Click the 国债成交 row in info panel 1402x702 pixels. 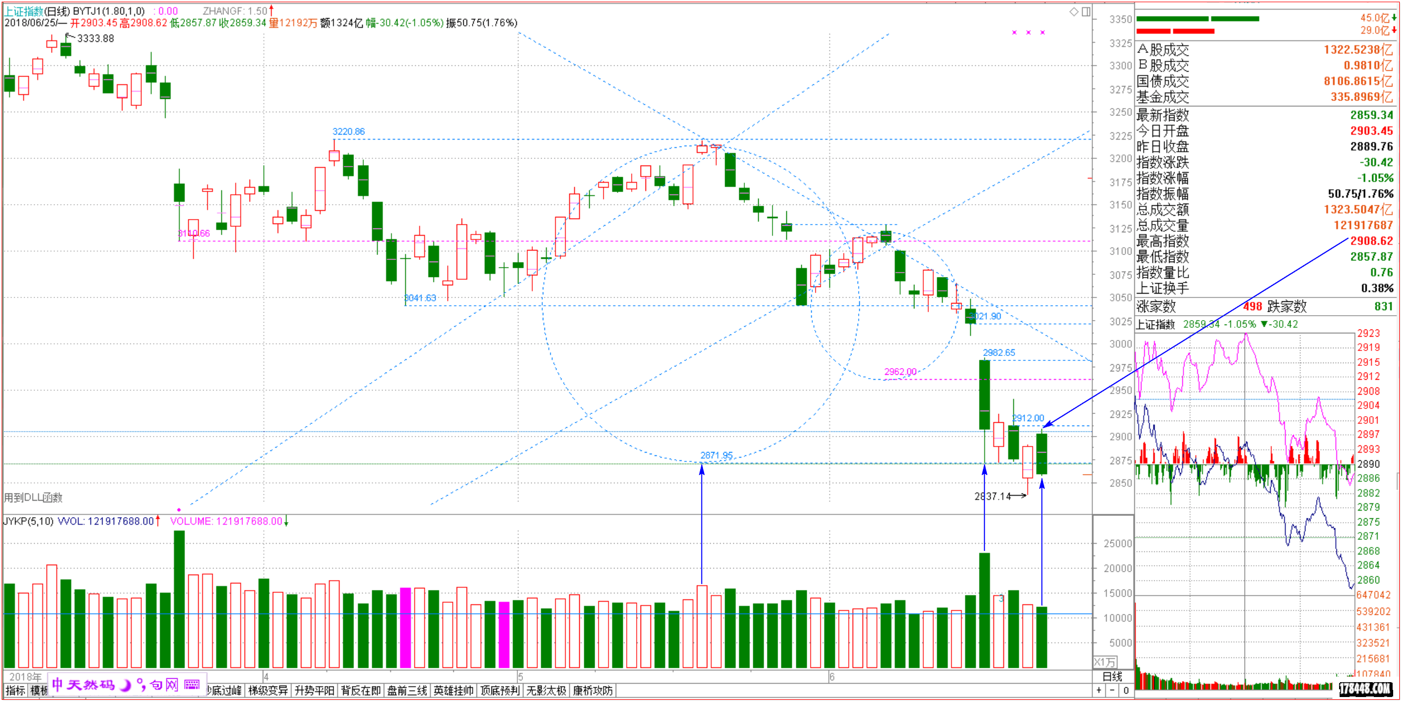click(x=1265, y=81)
